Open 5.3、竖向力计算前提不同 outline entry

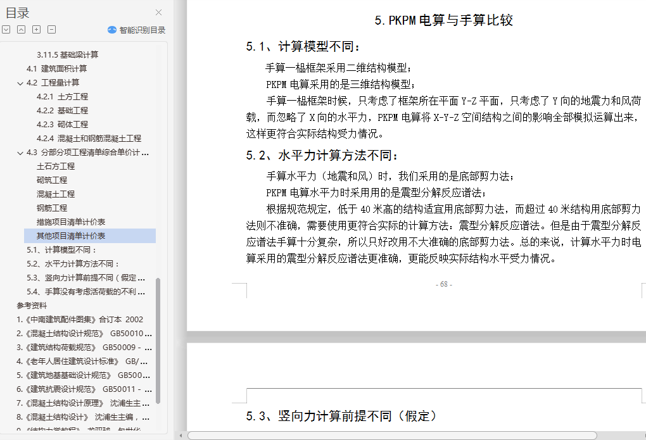click(85, 278)
